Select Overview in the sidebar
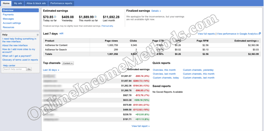Viewport: 264px width, 131px height. pos(20,10)
